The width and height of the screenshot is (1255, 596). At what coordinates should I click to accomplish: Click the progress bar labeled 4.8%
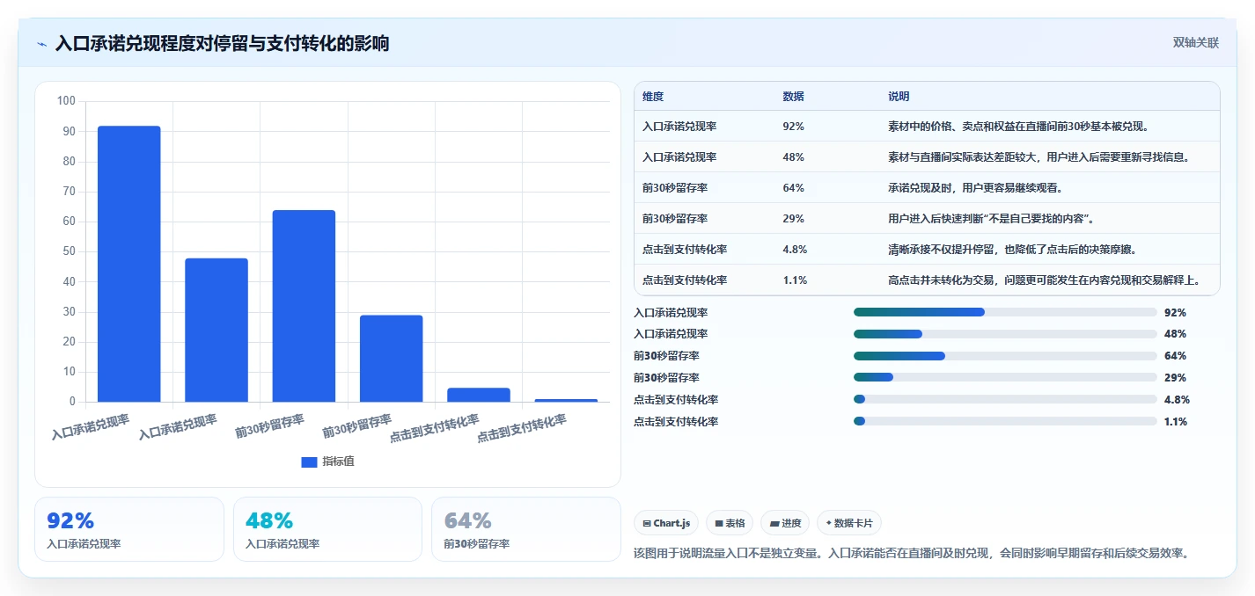(1005, 400)
